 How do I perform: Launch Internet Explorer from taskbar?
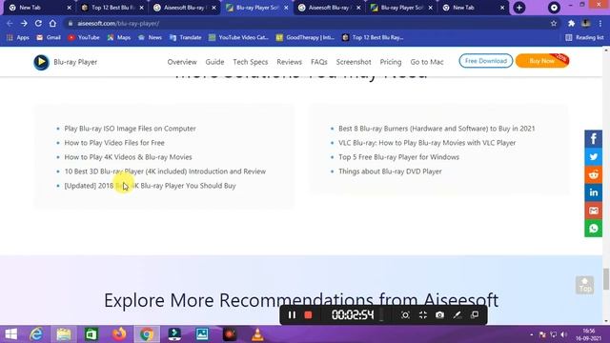point(36,334)
